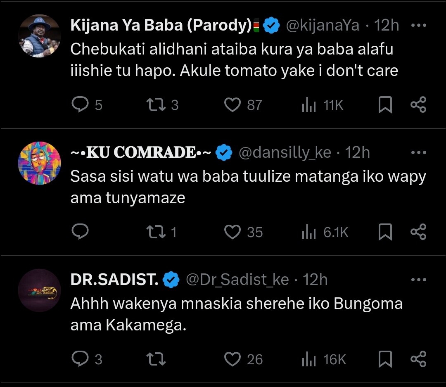Viewport: 446px width, 387px height.
Task: Open the more options menu on DR.SADIST.'s tweet
Action: pyautogui.click(x=419, y=279)
